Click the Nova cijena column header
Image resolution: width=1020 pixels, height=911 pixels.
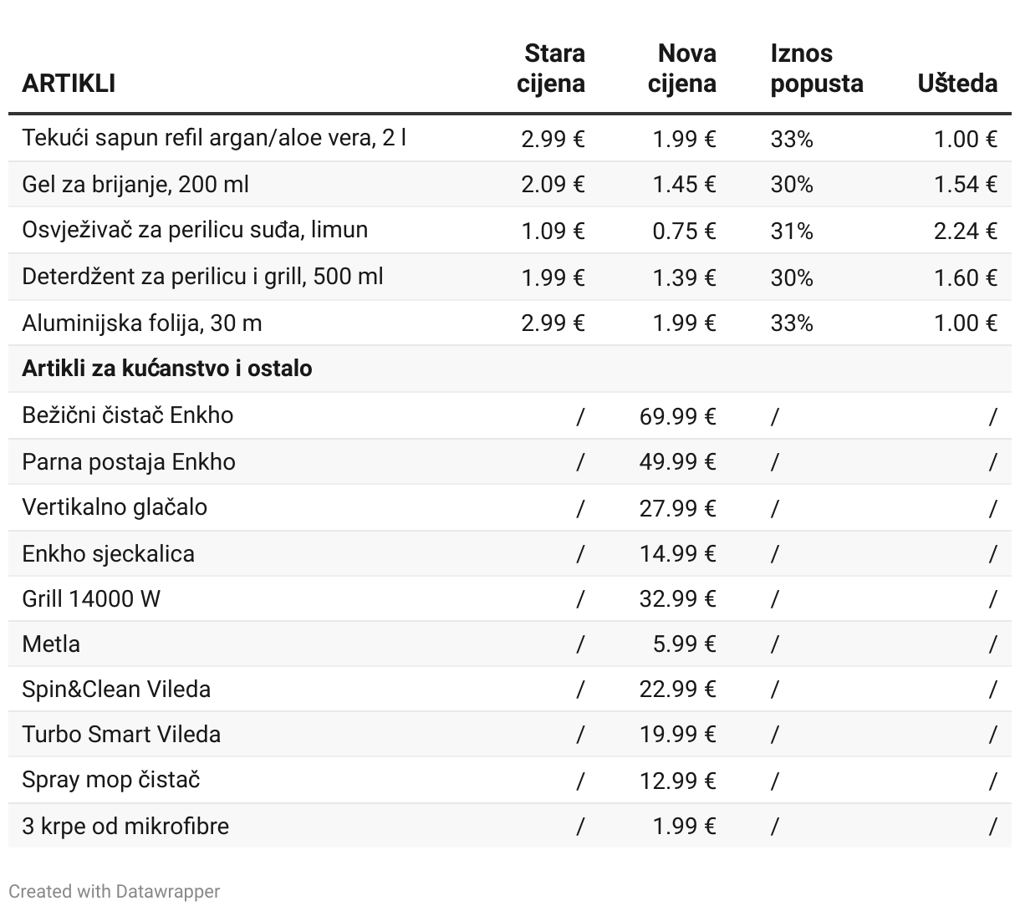click(x=682, y=69)
